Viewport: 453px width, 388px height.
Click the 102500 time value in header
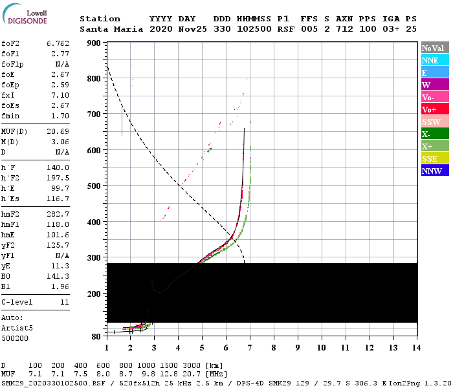click(254, 29)
